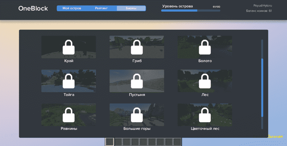Select the first hotbar slot
The width and height of the screenshot is (287, 146).
109,142
